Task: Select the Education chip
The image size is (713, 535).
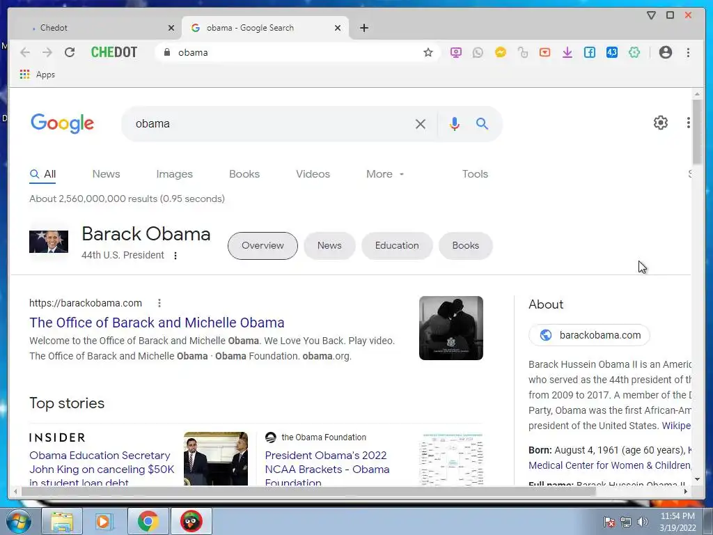Action: (x=397, y=246)
